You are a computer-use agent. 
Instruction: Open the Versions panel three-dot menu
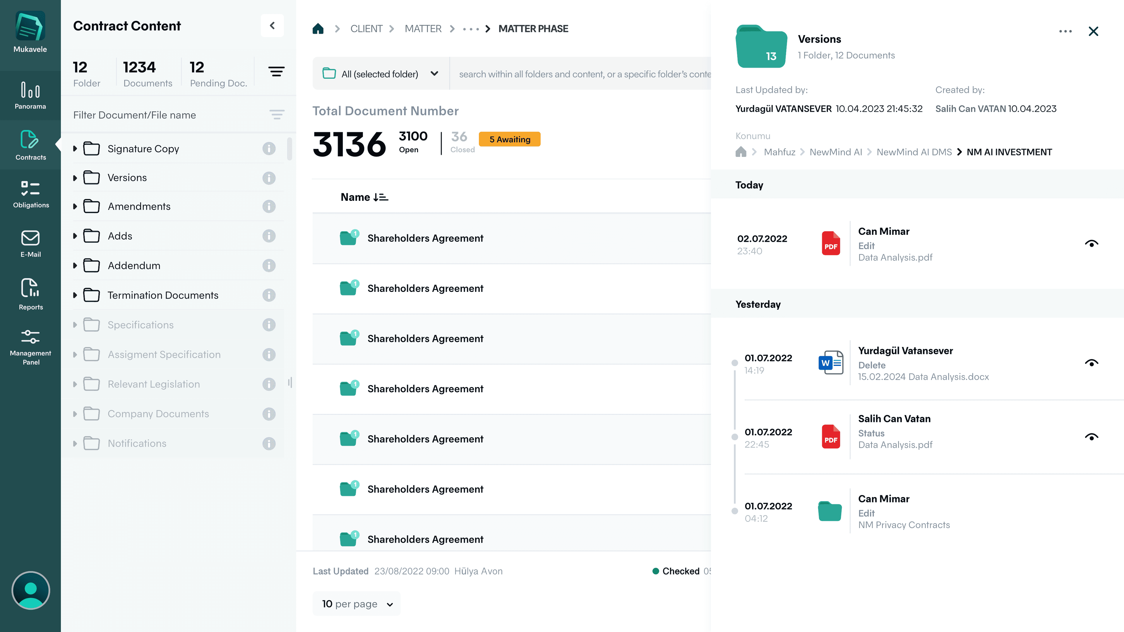coord(1065,31)
